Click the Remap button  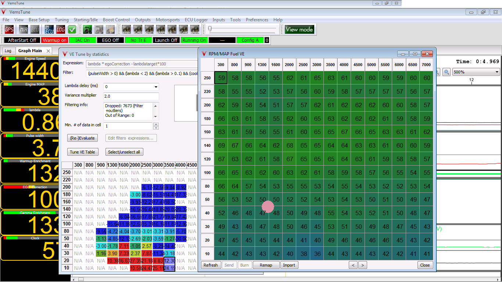click(x=266, y=265)
